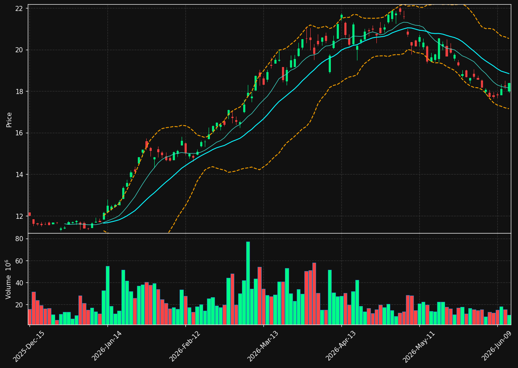The image size is (518, 368).
Task: Click the green volume bar at 2026-Jan-14
Action: click(107, 295)
